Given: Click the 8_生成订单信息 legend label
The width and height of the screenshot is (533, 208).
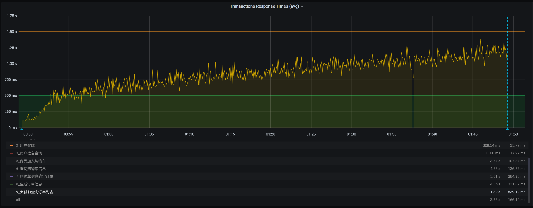Looking at the screenshot, I should (x=29, y=184).
